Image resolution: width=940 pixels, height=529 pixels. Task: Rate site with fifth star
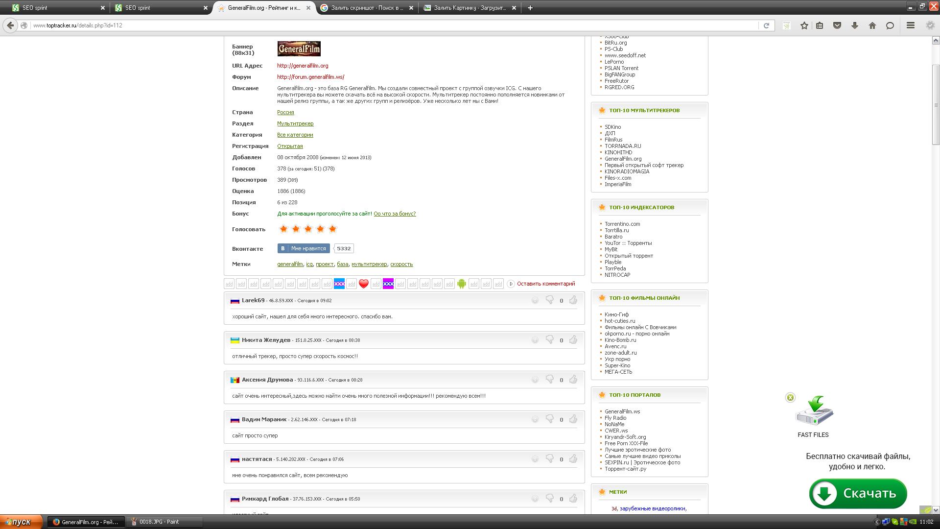coord(332,229)
